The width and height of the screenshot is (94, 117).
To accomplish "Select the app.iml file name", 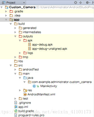I will pos(23,107).
